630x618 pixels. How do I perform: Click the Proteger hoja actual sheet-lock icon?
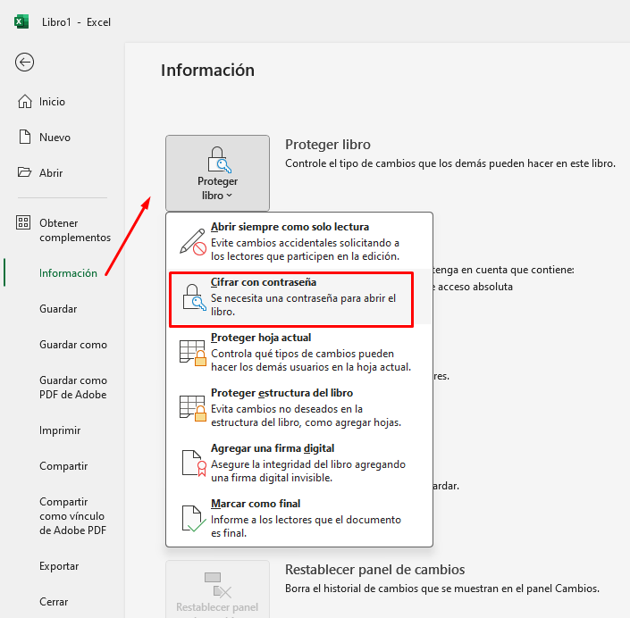[193, 354]
